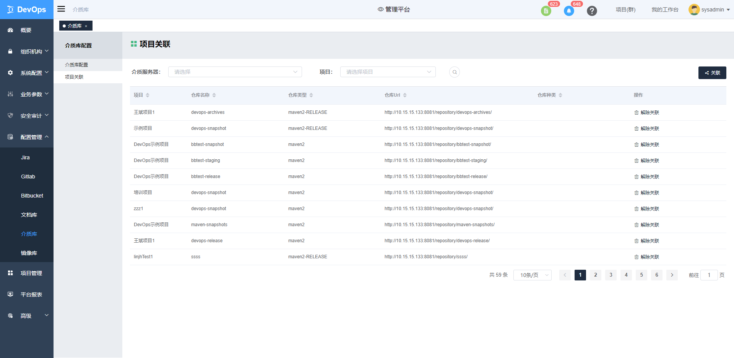Select 镜像库 in sidebar submenu
The height and width of the screenshot is (358, 734).
tap(27, 253)
